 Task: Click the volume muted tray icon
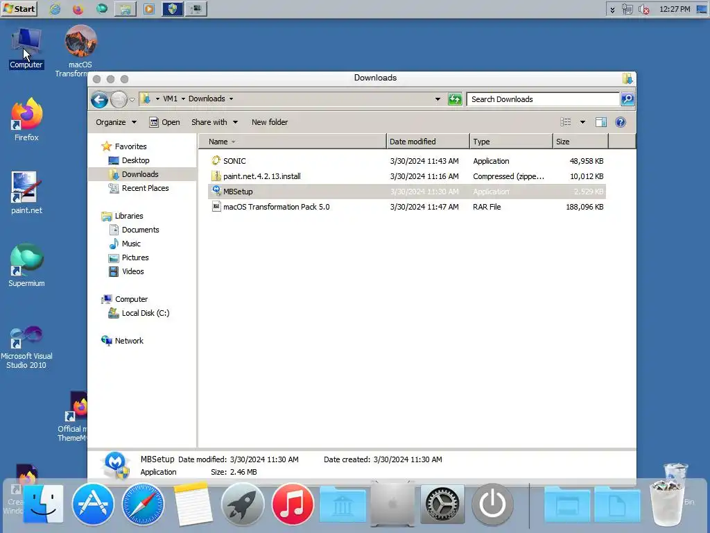pyautogui.click(x=643, y=9)
